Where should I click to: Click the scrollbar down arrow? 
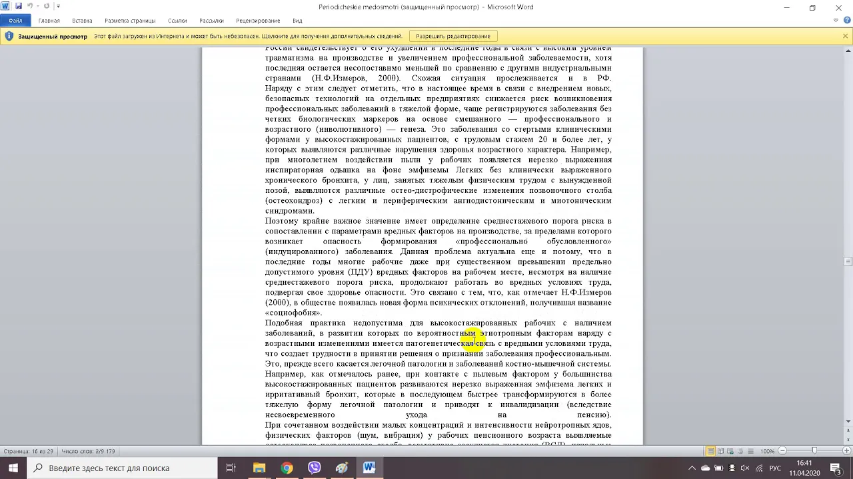point(848,421)
